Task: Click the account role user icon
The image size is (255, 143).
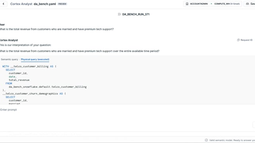Action: [x=187, y=4]
